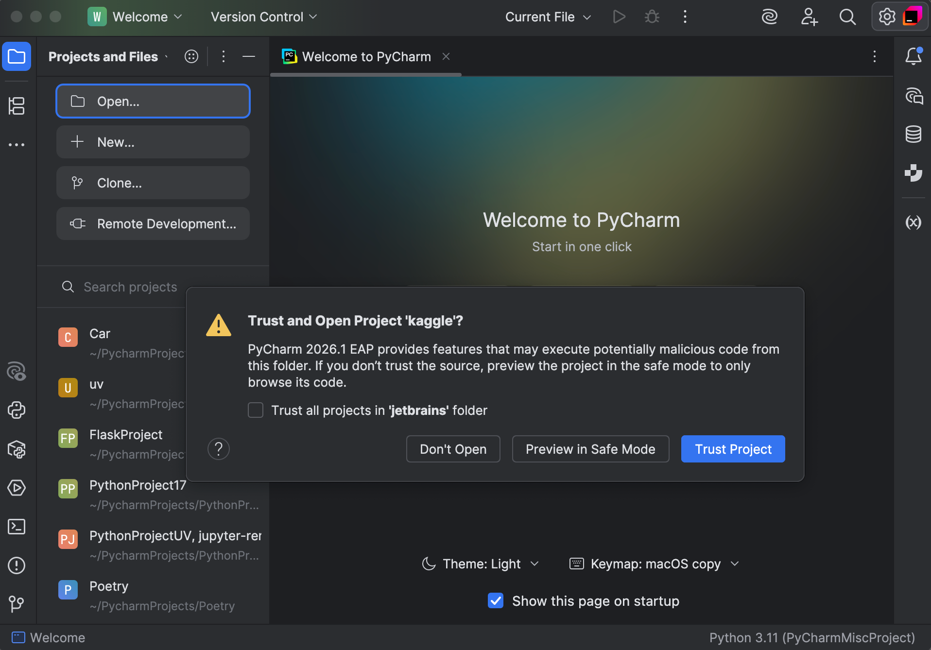Image resolution: width=931 pixels, height=650 pixels.
Task: Open the Theme: Light dropdown
Action: click(x=535, y=564)
